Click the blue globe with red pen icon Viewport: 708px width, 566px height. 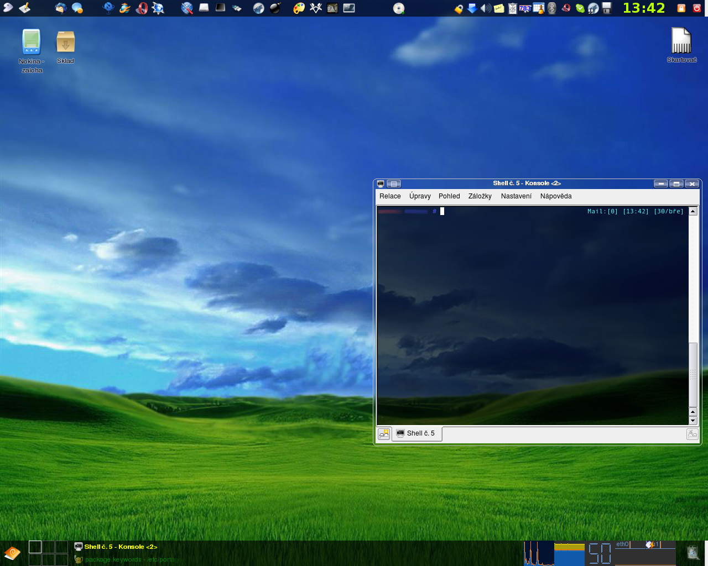(187, 8)
